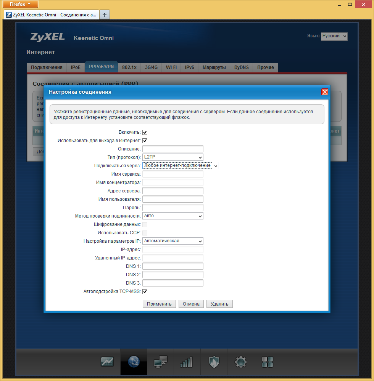Click the Keenetic Omni header text
Screen dimensions: 374x381
(x=93, y=38)
